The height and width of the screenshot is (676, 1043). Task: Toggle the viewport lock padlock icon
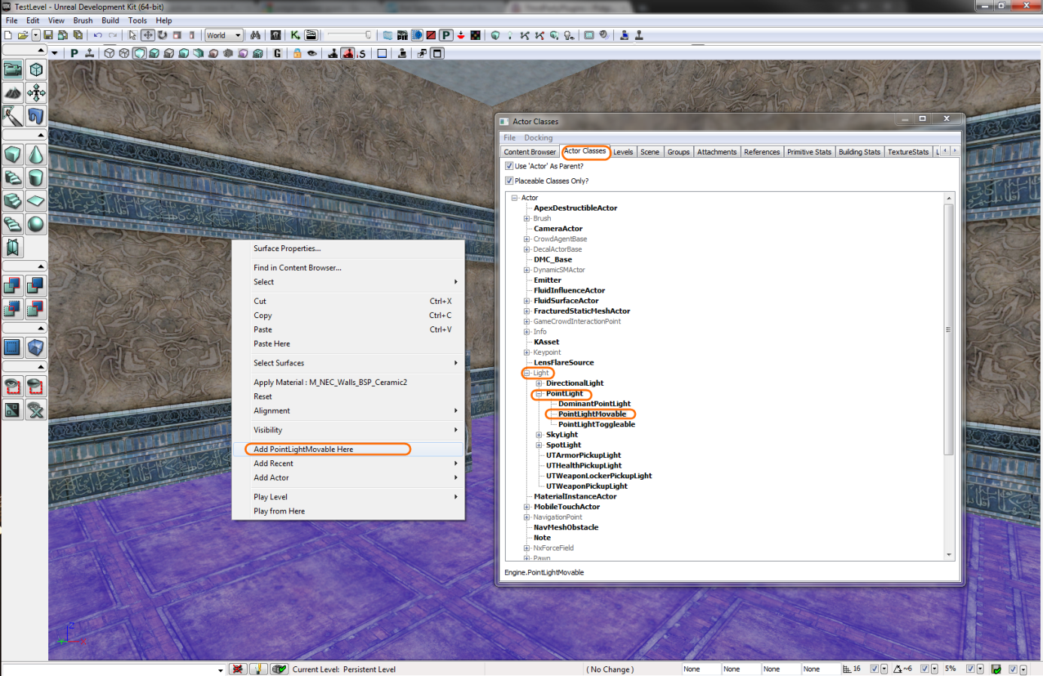297,53
